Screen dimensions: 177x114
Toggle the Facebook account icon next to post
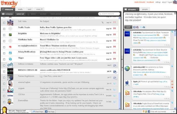[x=134, y=27]
